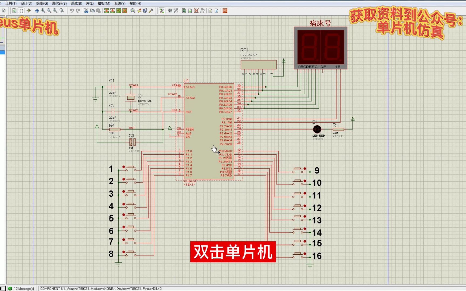Toggle the wire auto-router icon
The image size is (466, 291).
pos(162,11)
